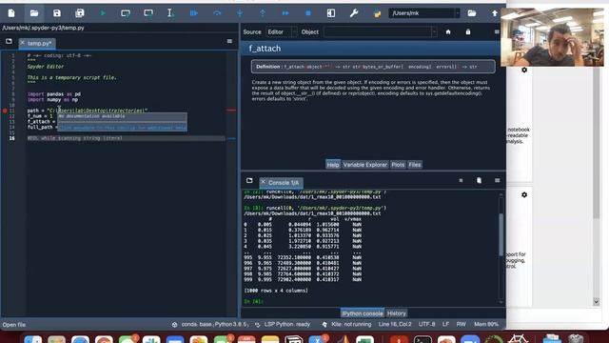Viewport: 609px width, 343px height.
Task: Select the Console 1/A tab
Action: point(282,182)
